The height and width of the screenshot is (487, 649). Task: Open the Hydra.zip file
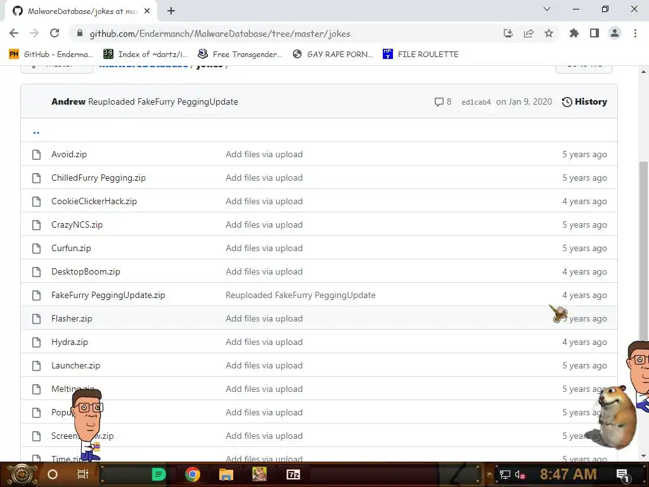pos(70,342)
